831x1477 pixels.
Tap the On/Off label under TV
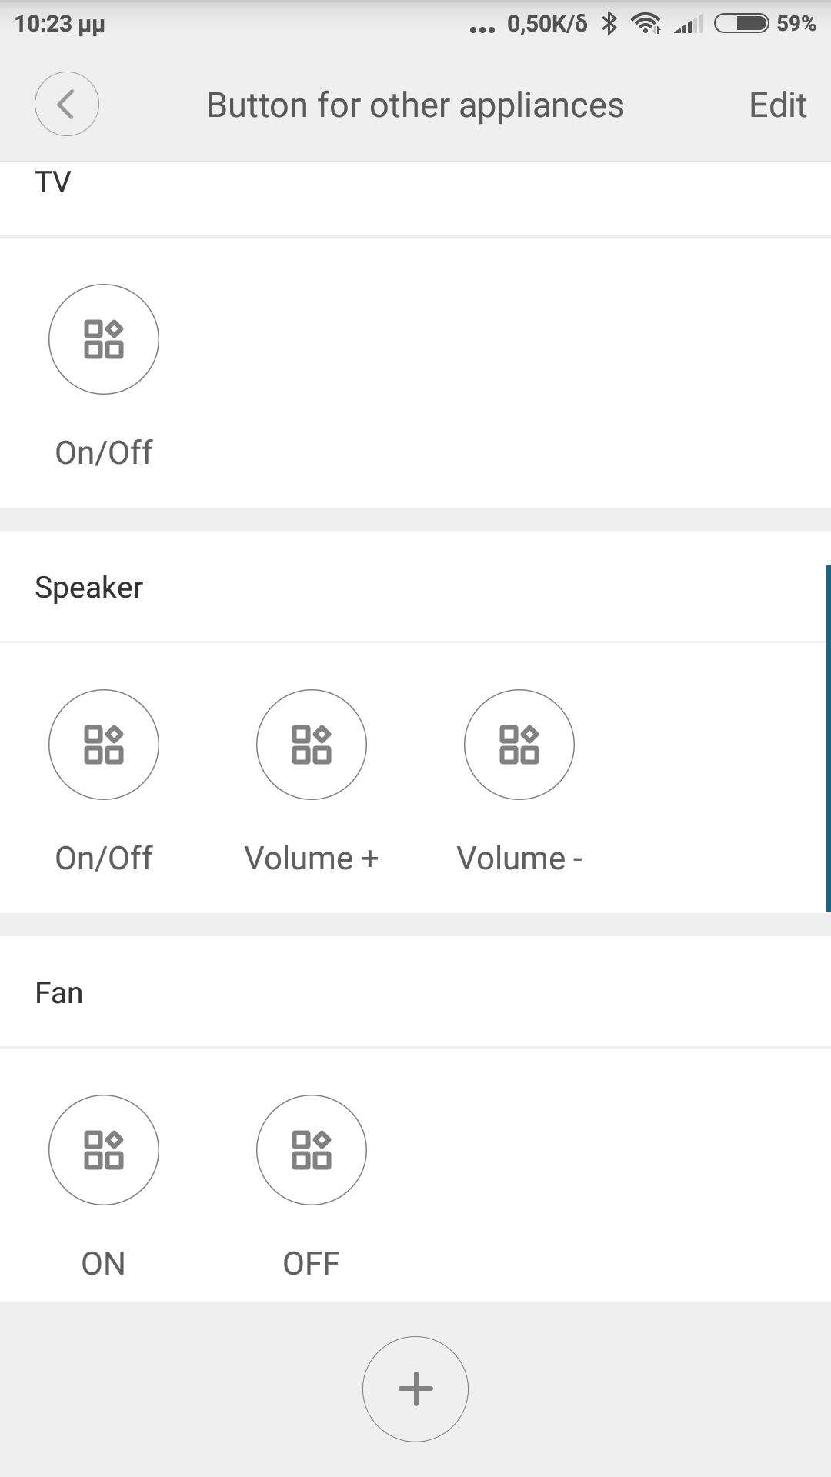tap(104, 452)
